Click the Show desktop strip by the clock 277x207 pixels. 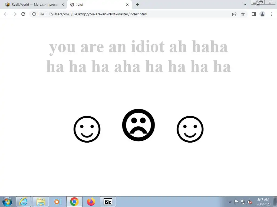tap(275, 202)
